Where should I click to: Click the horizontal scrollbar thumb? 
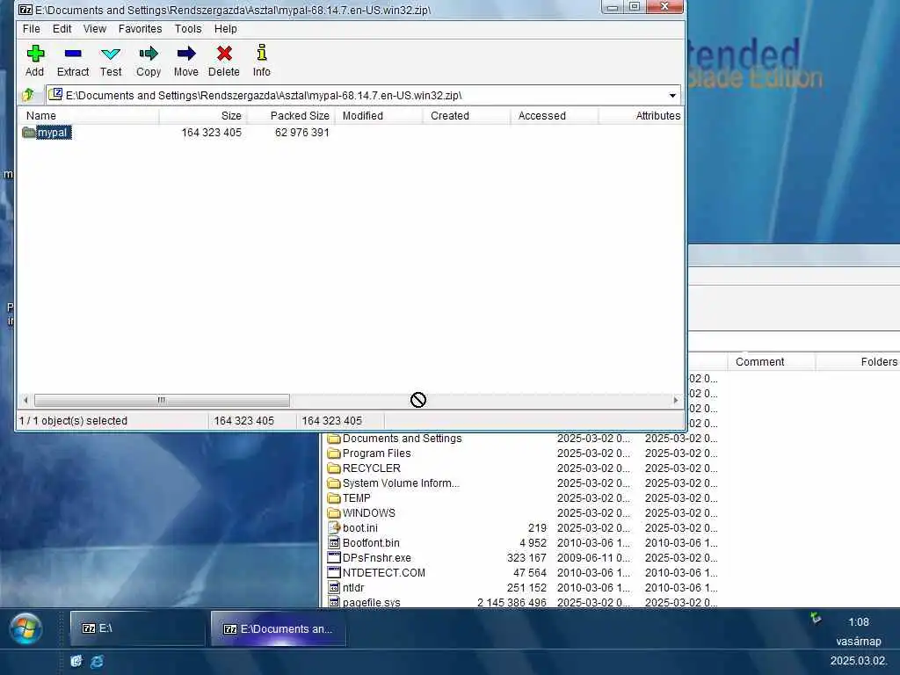162,400
